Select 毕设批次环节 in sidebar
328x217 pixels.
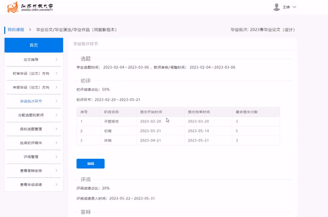tap(31, 101)
